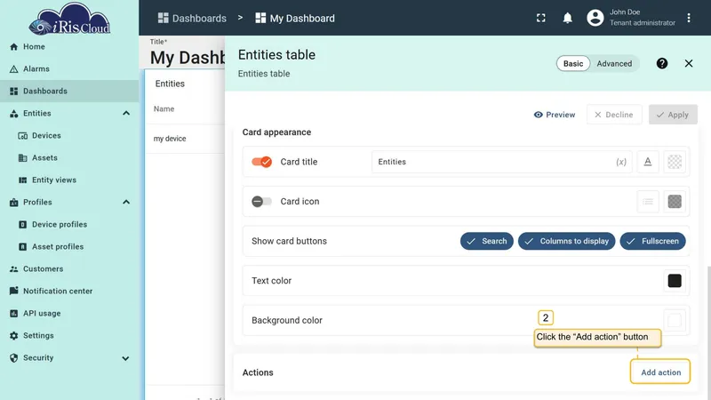Click the iRisCloud logo
Screen dimensions: 711x400
[69, 19]
